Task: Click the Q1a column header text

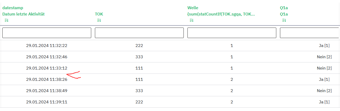Action: click(284, 8)
